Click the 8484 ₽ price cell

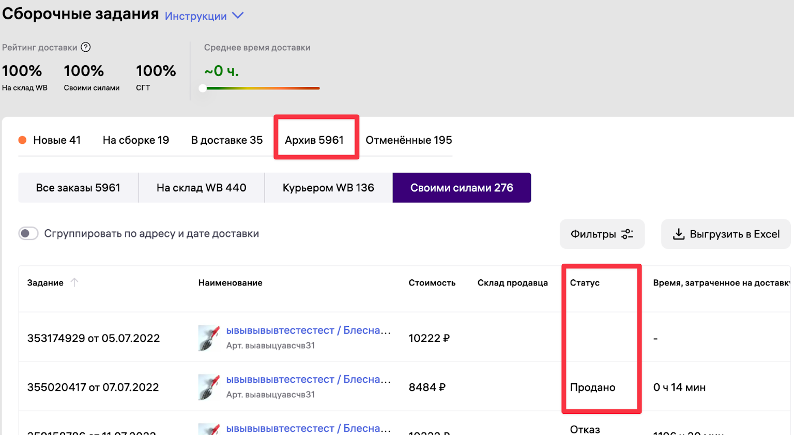pyautogui.click(x=427, y=387)
